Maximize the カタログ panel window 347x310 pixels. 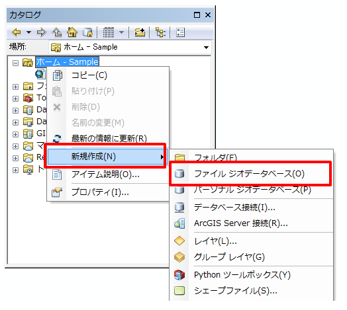[x=197, y=15]
